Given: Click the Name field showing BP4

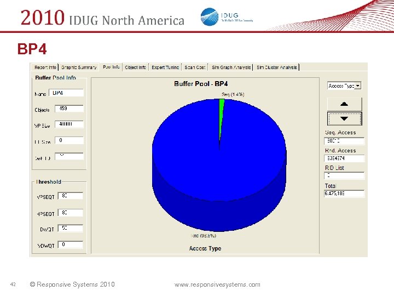Looking at the screenshot, I should pos(66,93).
